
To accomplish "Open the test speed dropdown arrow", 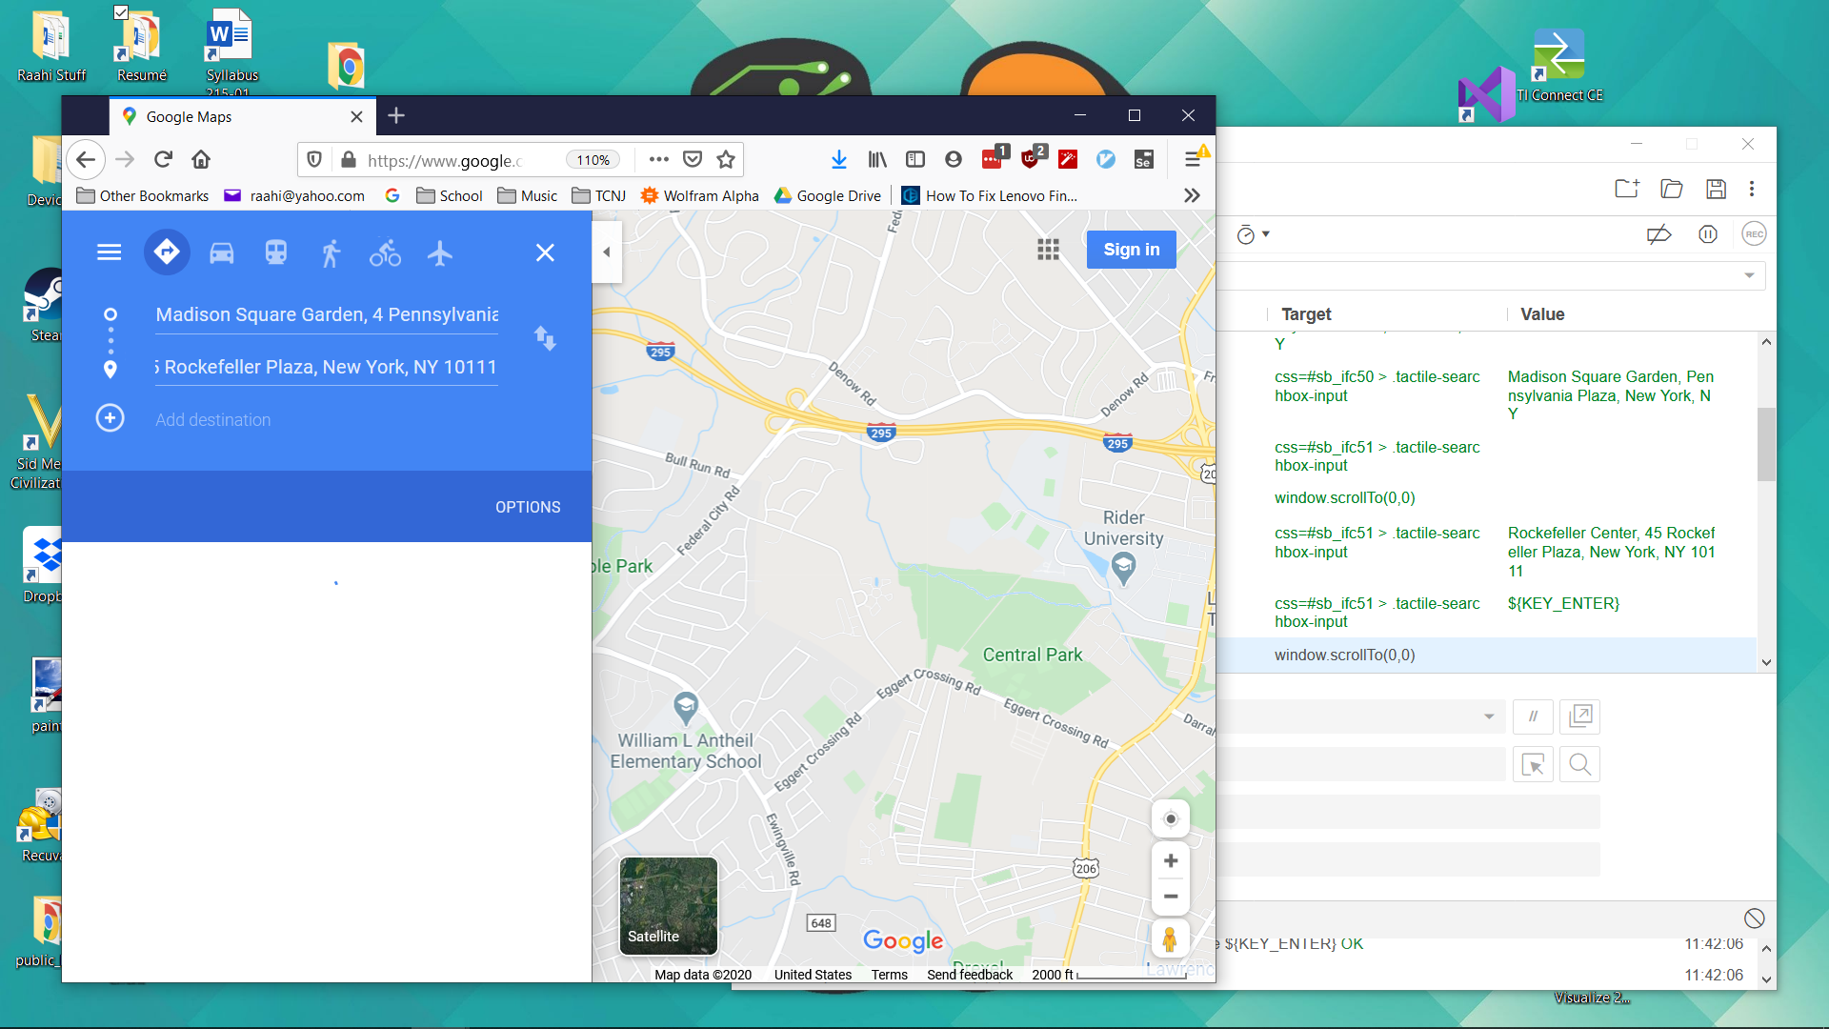I will (1266, 234).
